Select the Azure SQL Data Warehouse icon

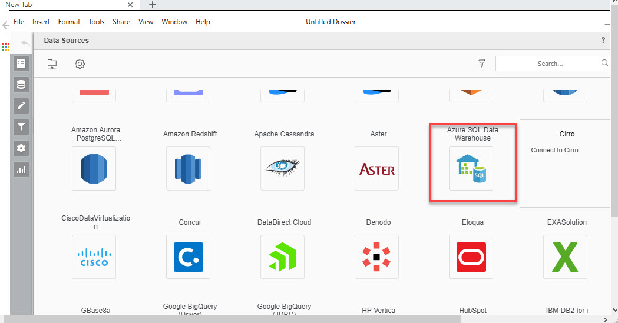pos(471,168)
